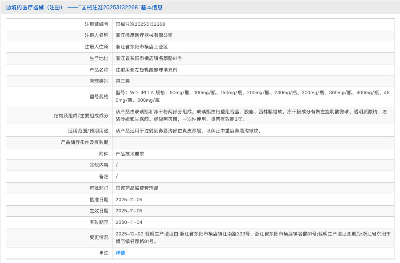Click the 产品技术要求 attachment text
The image size is (400, 263).
130,154
